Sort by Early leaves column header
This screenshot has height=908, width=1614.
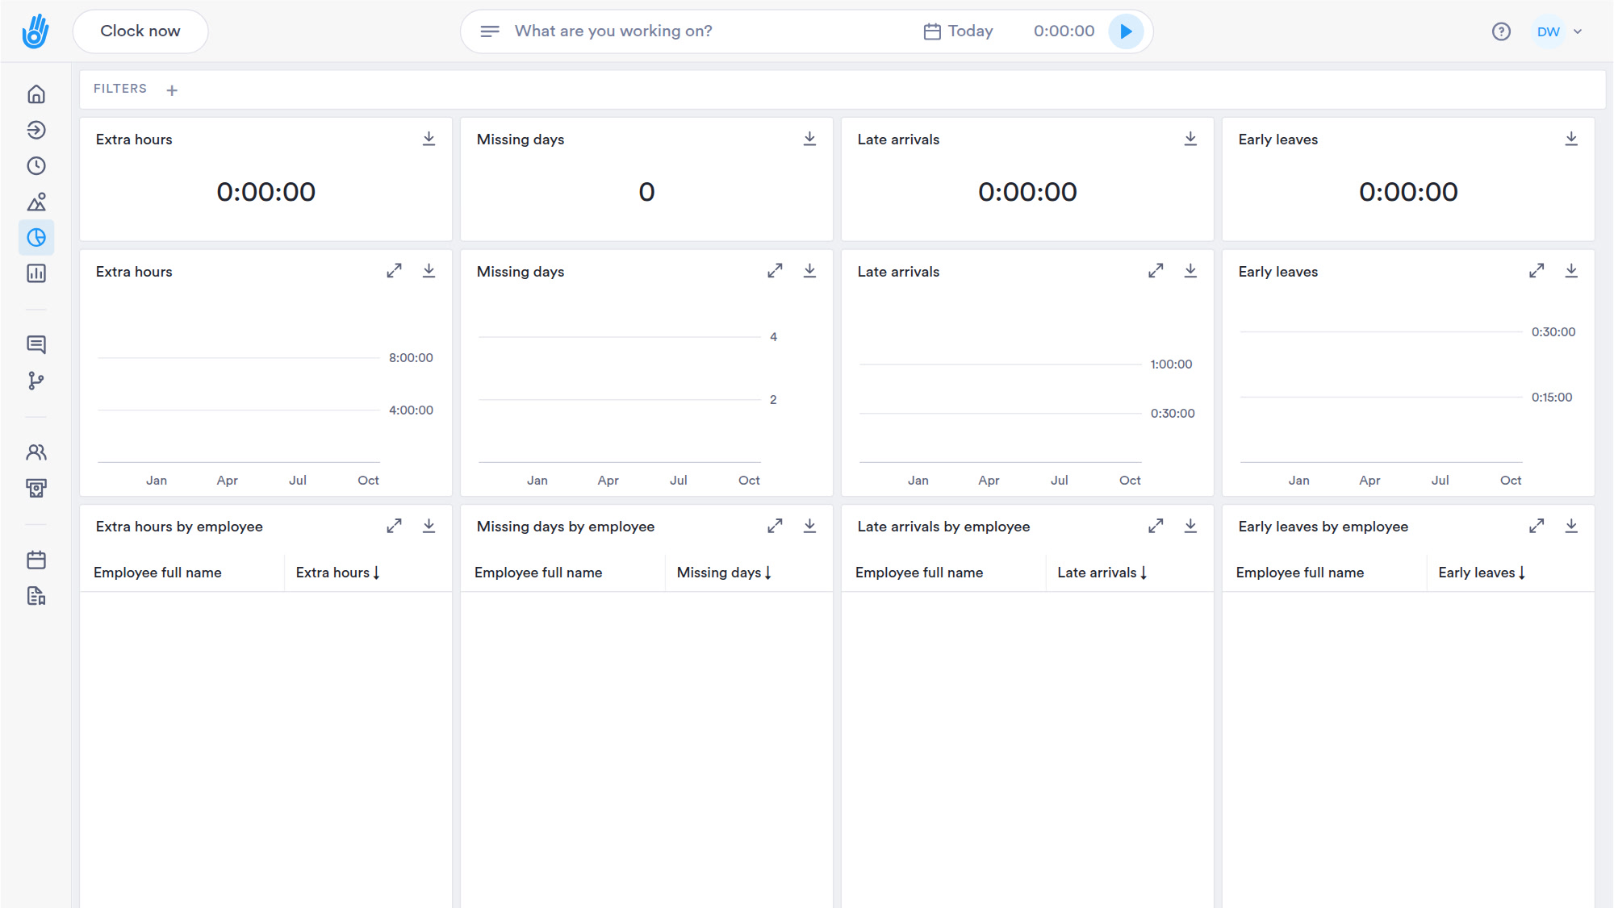tap(1482, 573)
